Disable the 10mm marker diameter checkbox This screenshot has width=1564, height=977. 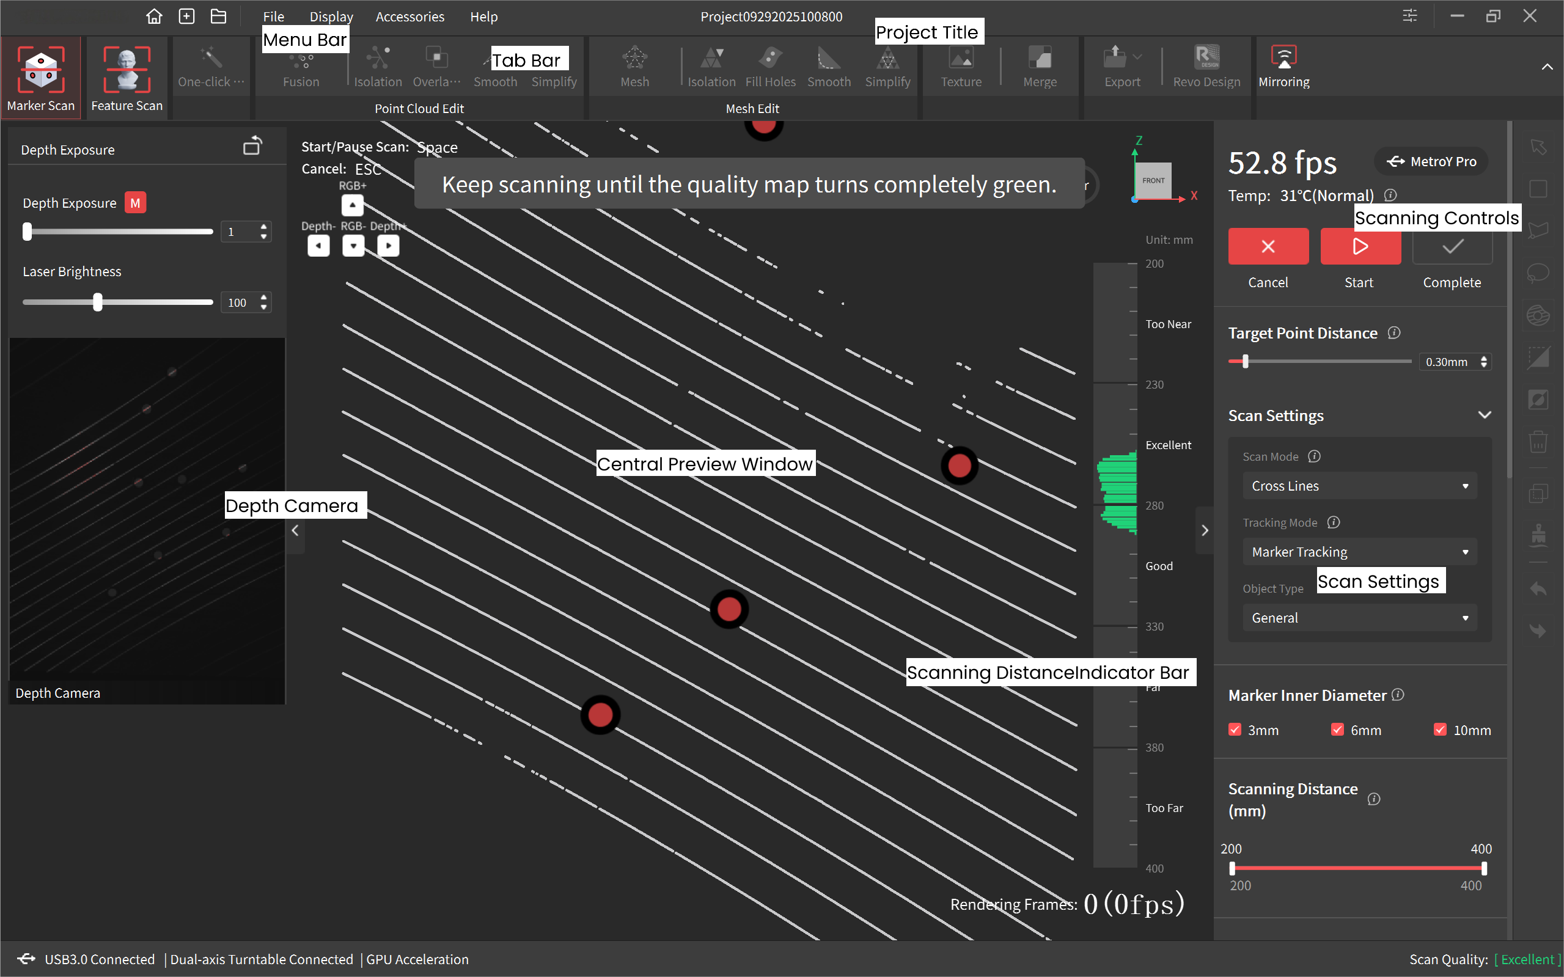1440,730
